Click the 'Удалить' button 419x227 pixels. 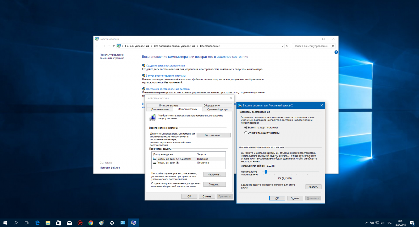313,187
